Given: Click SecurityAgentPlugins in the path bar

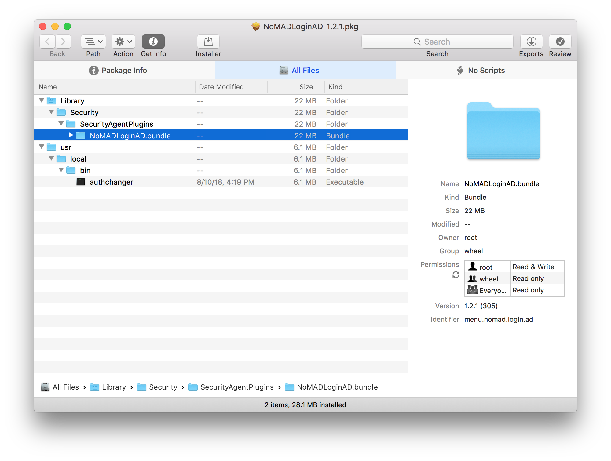Looking at the screenshot, I should [x=231, y=387].
